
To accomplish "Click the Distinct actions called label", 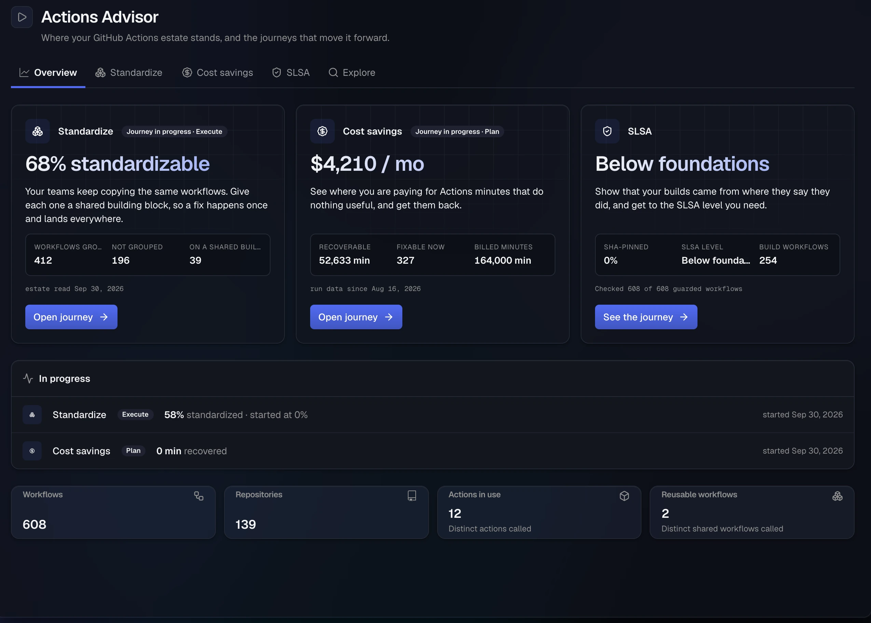I will 490,529.
